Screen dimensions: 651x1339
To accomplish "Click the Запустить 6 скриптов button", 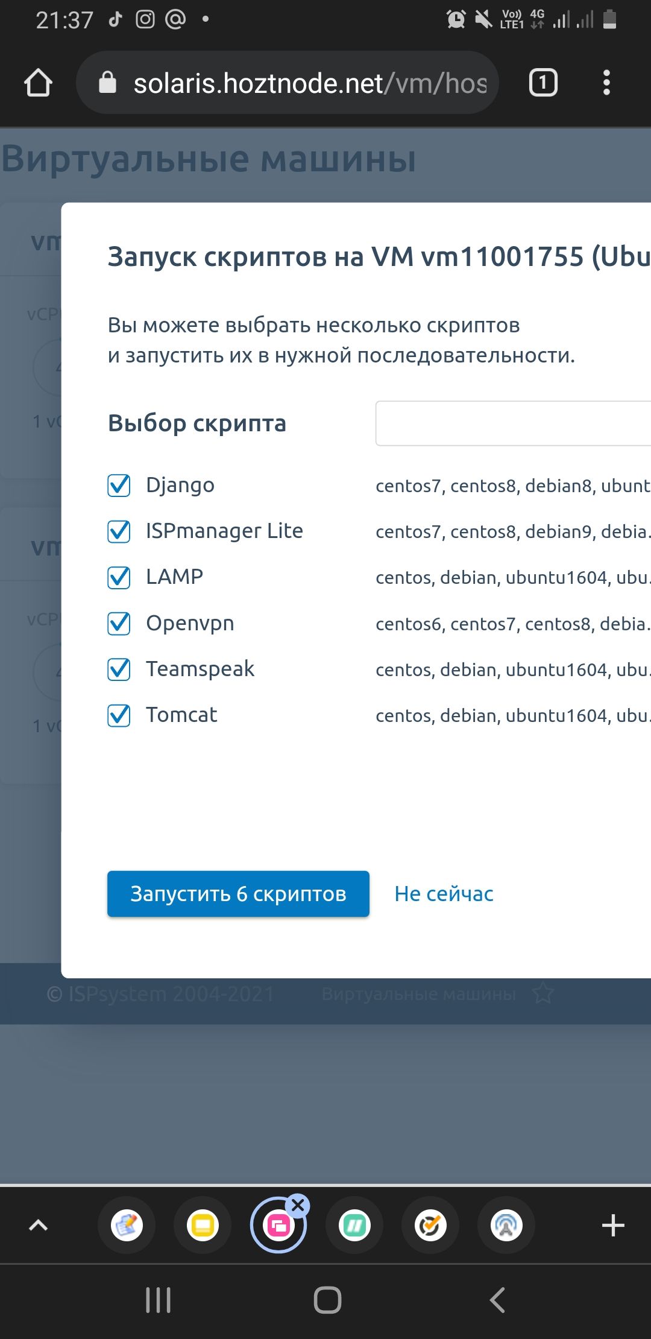I will (238, 894).
